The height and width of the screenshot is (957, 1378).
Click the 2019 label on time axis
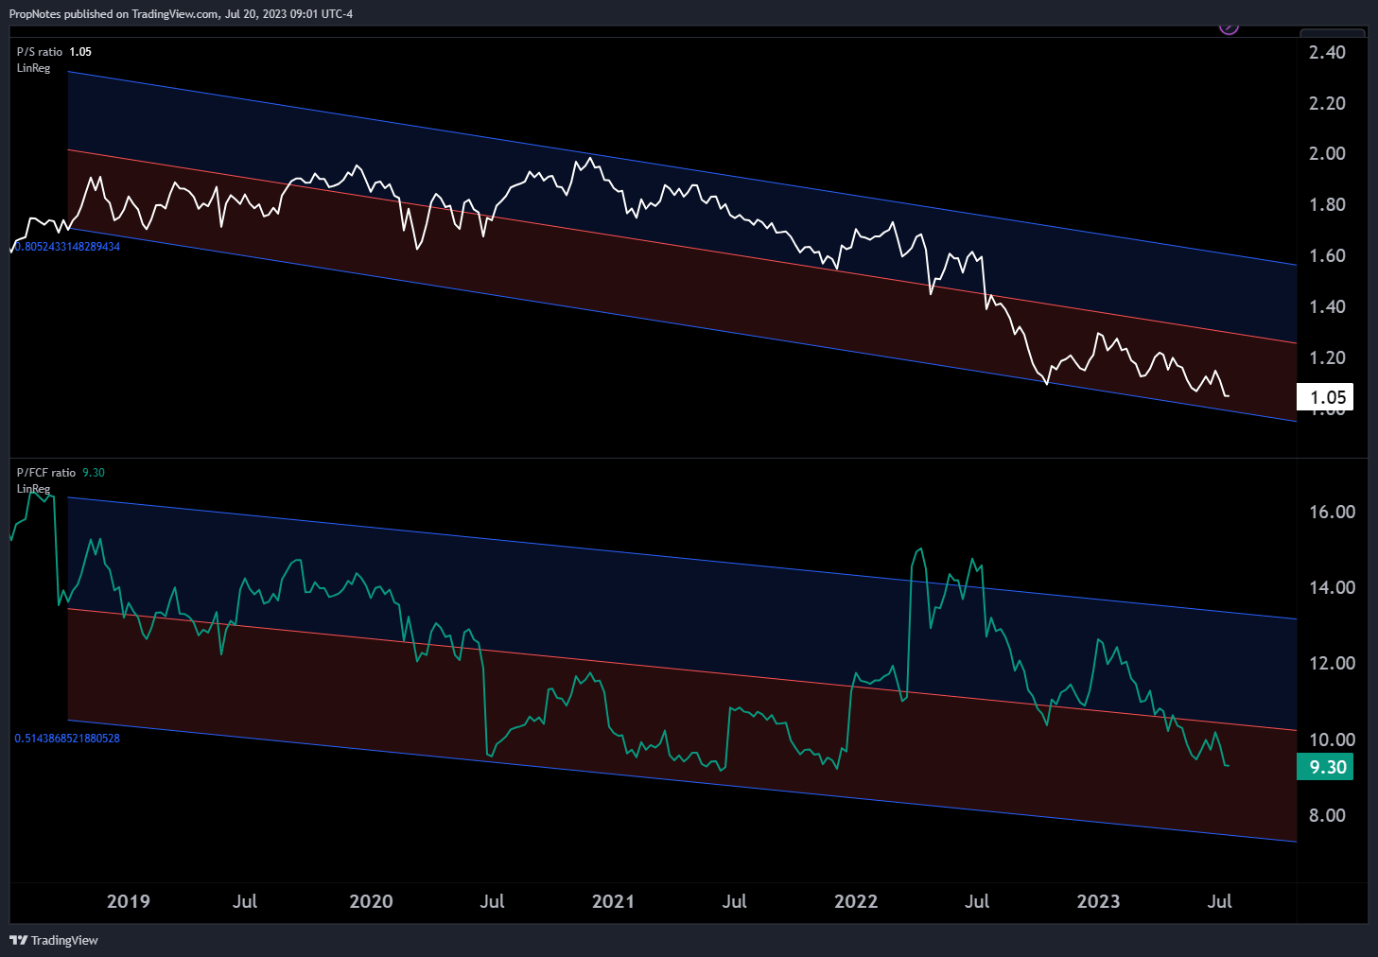point(129,901)
